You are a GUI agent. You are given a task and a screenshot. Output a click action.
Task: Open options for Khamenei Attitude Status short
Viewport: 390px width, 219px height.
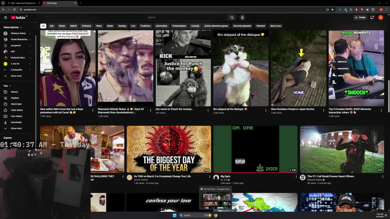point(150,110)
